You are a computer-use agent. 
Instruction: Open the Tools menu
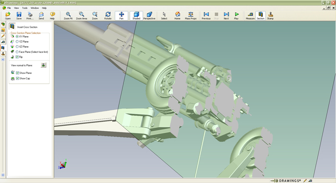point(25,8)
